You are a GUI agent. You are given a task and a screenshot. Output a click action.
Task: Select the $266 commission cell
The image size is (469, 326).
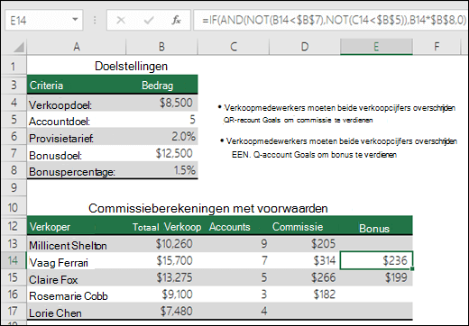pyautogui.click(x=305, y=277)
